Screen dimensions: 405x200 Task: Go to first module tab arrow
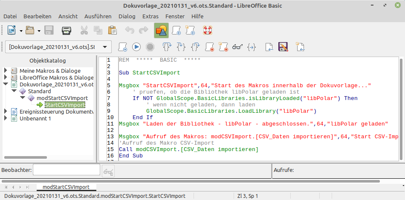pyautogui.click(x=6, y=187)
